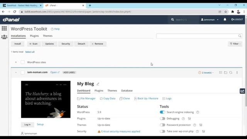The width and height of the screenshot is (247, 139).
Task: Open three-dot more menu for iam-noman.com
Action: tap(237, 73)
